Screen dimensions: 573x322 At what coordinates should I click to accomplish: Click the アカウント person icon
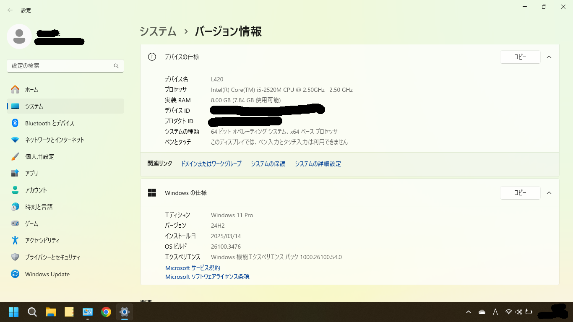pos(15,190)
